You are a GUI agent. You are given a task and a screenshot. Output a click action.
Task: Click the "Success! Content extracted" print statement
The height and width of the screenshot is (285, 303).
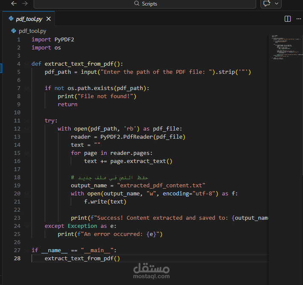pyautogui.click(x=170, y=218)
